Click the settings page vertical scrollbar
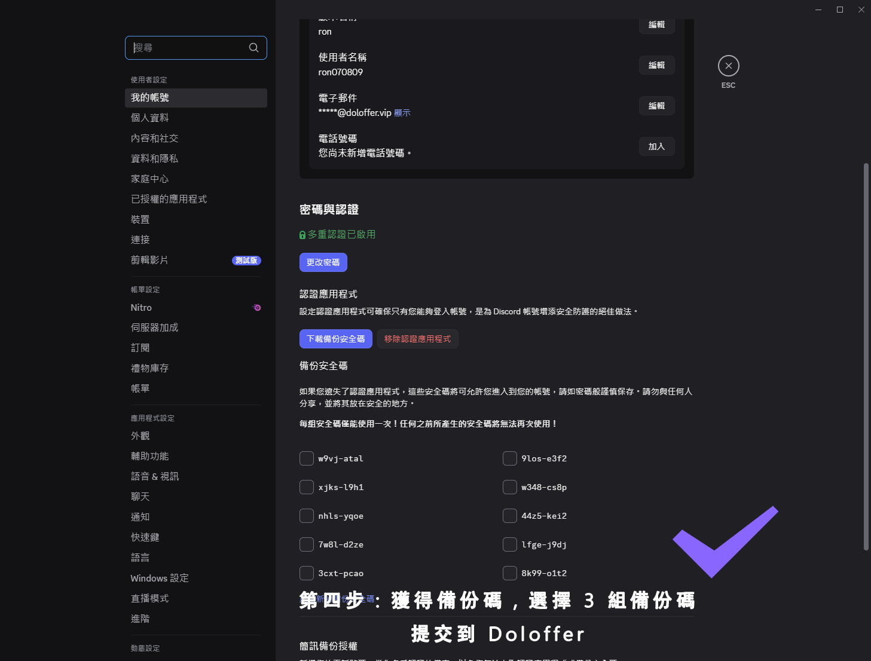The image size is (871, 661). pyautogui.click(x=866, y=356)
